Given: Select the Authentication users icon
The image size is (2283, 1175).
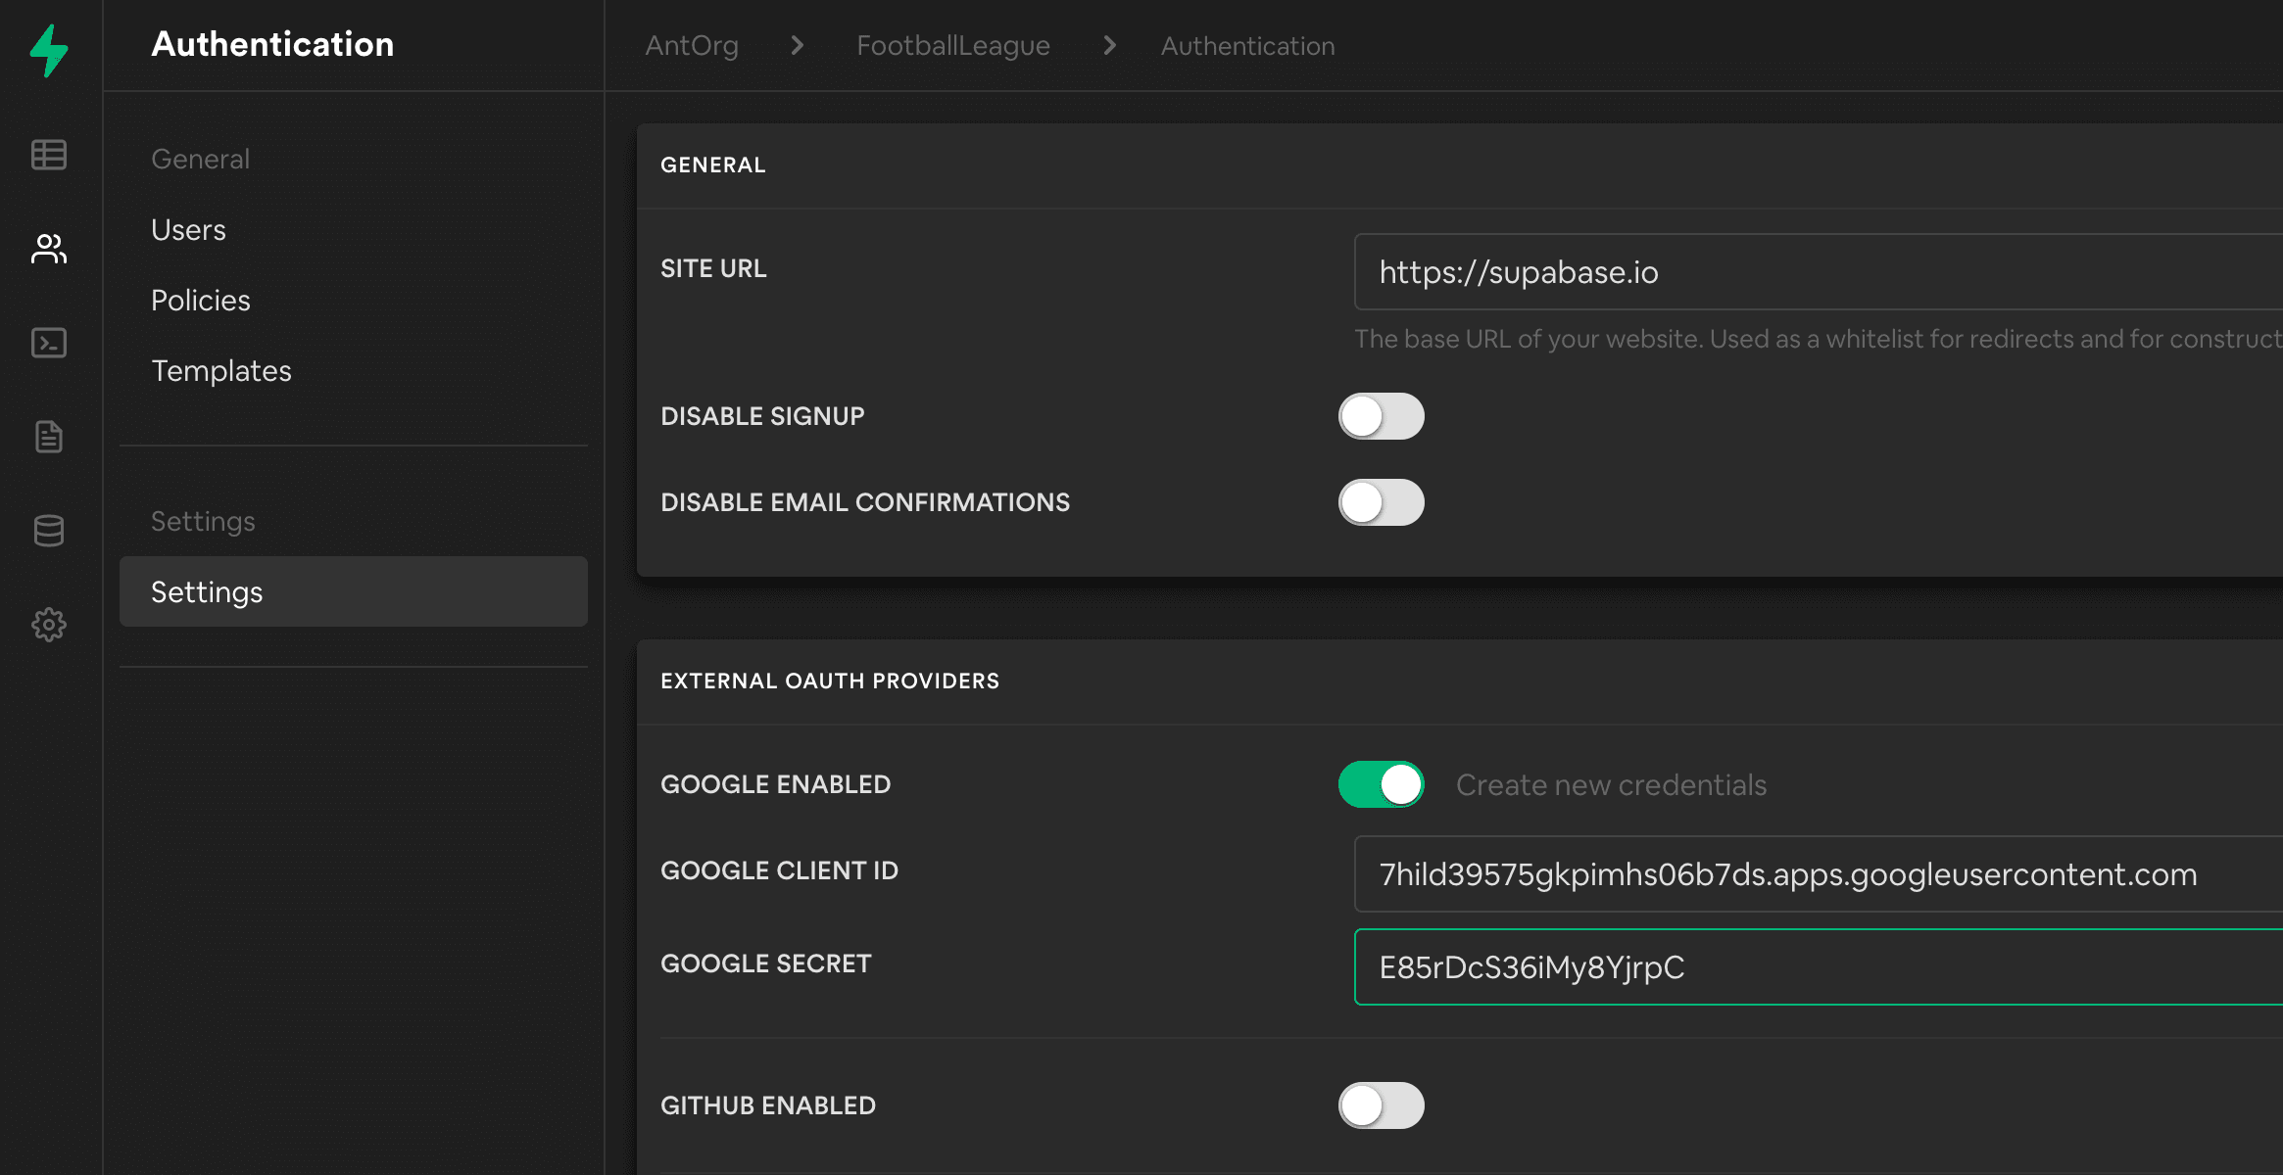Looking at the screenshot, I should 49,249.
